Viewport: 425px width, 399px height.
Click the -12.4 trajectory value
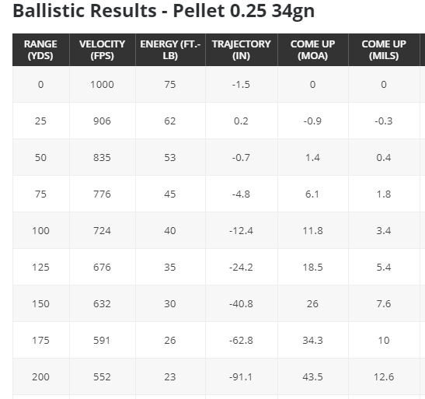[241, 230]
